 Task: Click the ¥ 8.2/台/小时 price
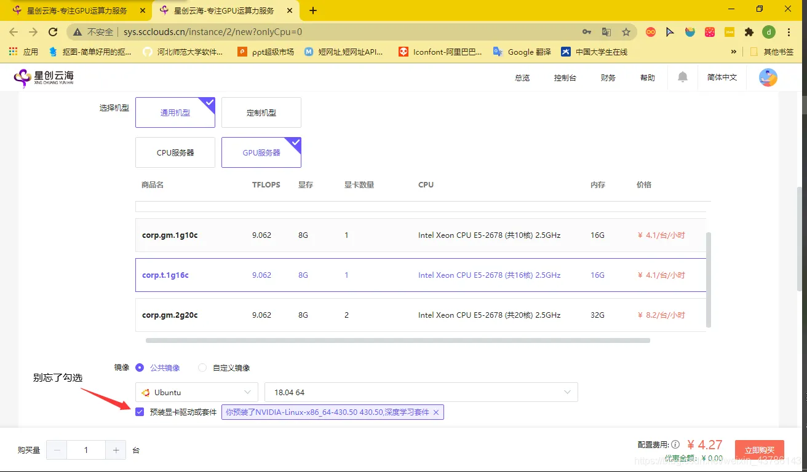click(x=661, y=315)
